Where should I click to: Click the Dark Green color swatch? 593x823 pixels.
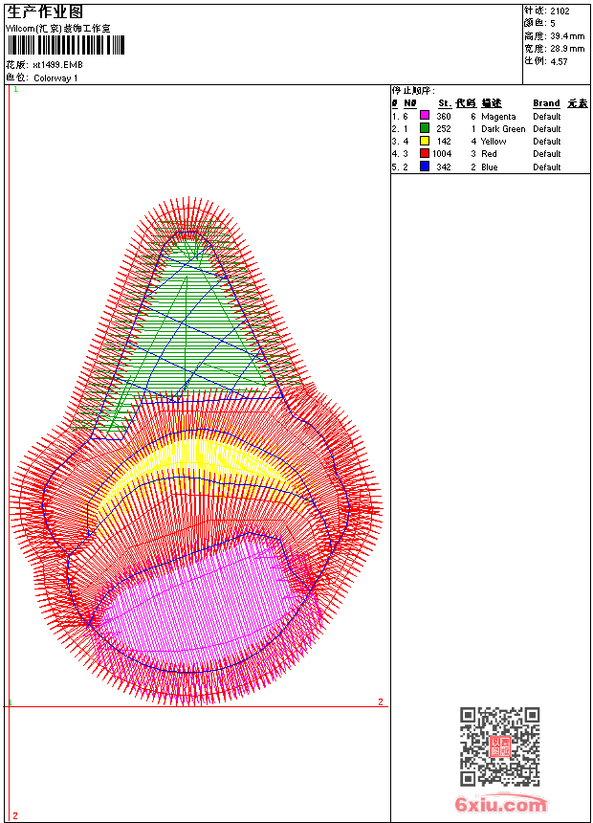click(x=425, y=128)
